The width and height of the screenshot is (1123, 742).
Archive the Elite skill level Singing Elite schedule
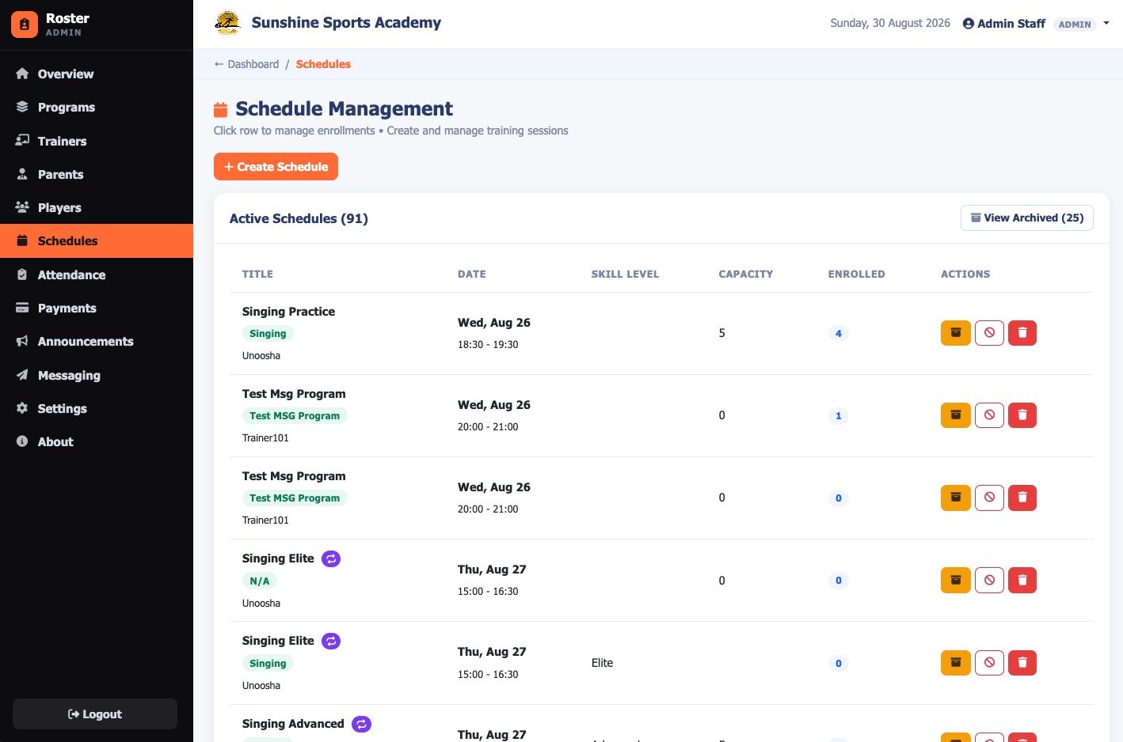956,663
